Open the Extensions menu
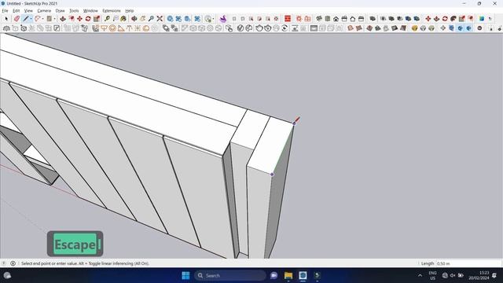 (112, 10)
